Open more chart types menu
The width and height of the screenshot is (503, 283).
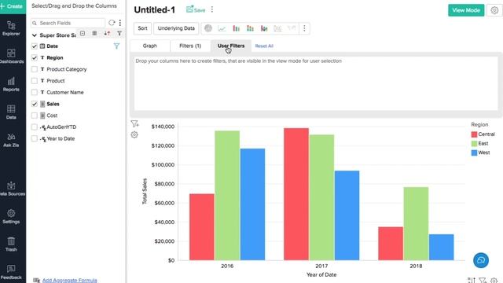(304, 28)
